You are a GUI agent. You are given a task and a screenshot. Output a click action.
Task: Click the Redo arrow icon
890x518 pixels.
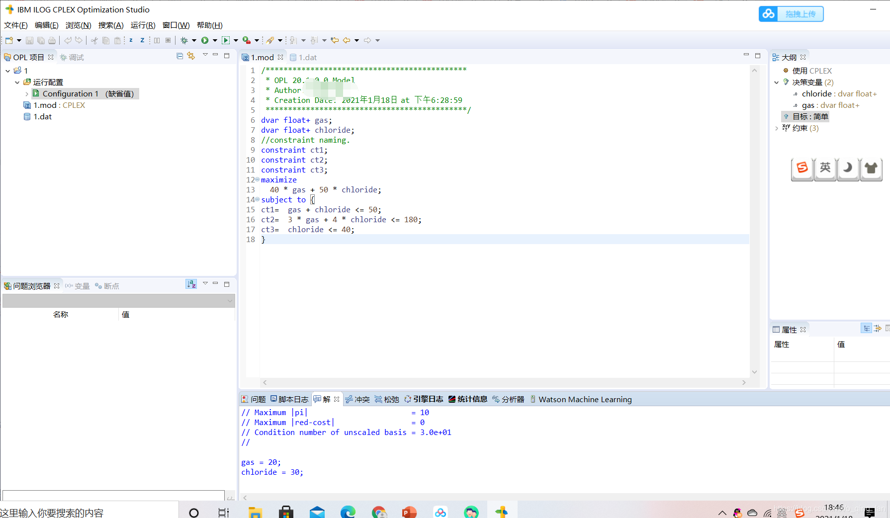(79, 40)
